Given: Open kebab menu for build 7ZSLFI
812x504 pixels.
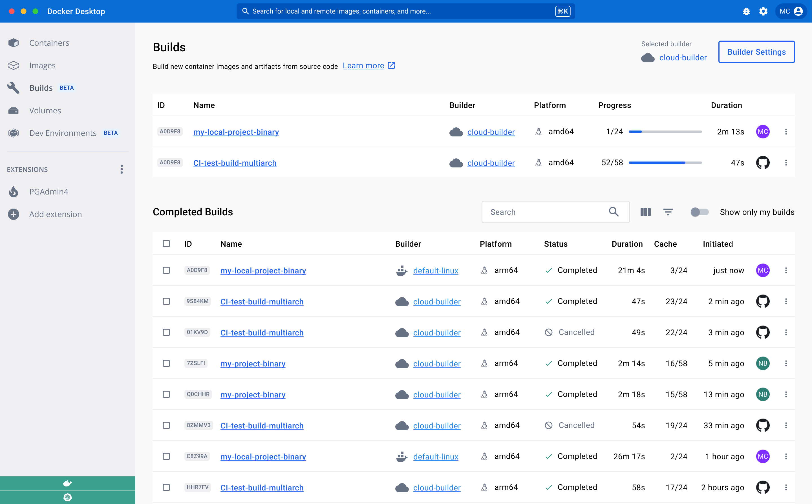Looking at the screenshot, I should (786, 363).
